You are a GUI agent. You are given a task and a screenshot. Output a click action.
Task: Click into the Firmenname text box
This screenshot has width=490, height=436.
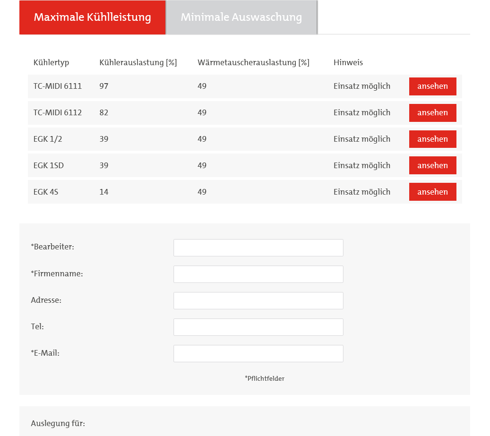click(x=258, y=274)
